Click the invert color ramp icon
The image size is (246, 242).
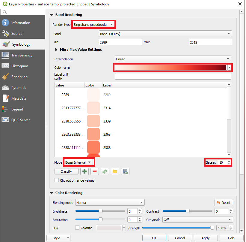[x=105, y=171]
